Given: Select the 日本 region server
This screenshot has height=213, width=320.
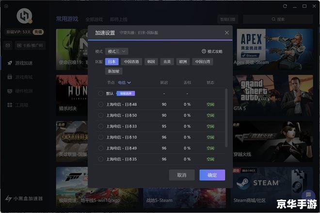Looking at the screenshot, I should click(112, 61).
